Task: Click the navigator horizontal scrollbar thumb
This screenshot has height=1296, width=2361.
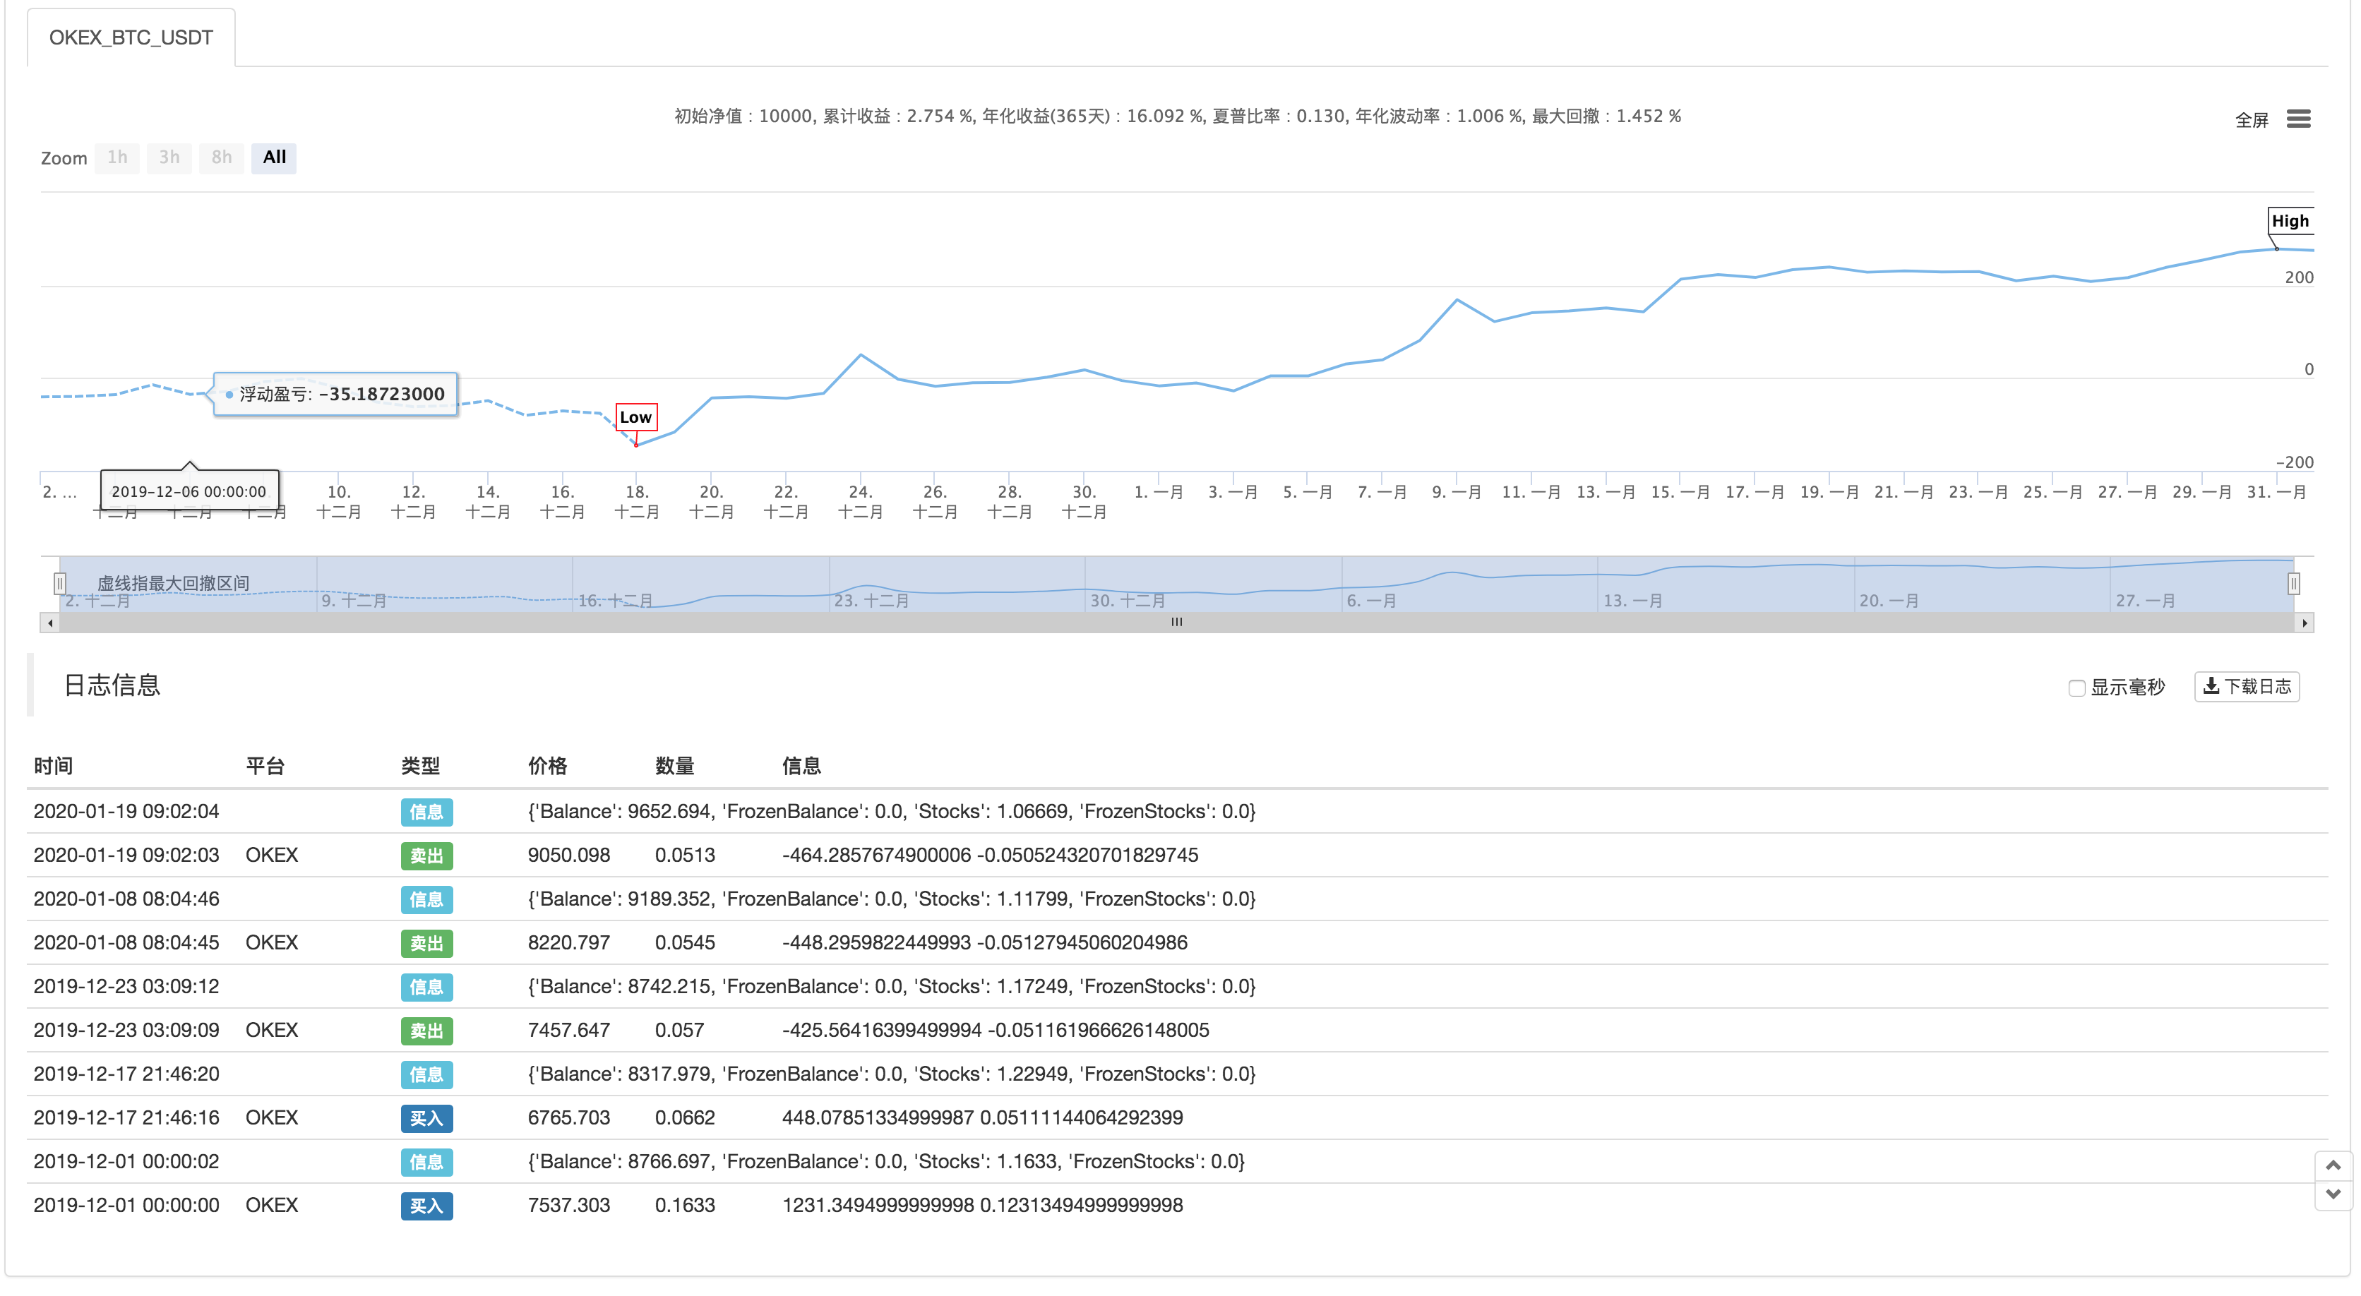Action: (1177, 623)
